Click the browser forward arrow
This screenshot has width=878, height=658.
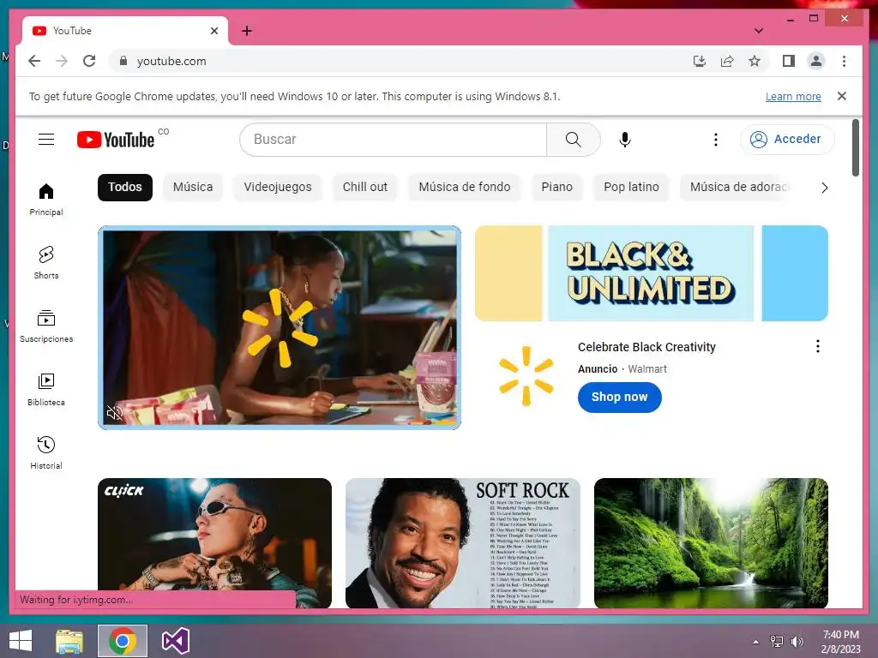coord(62,61)
